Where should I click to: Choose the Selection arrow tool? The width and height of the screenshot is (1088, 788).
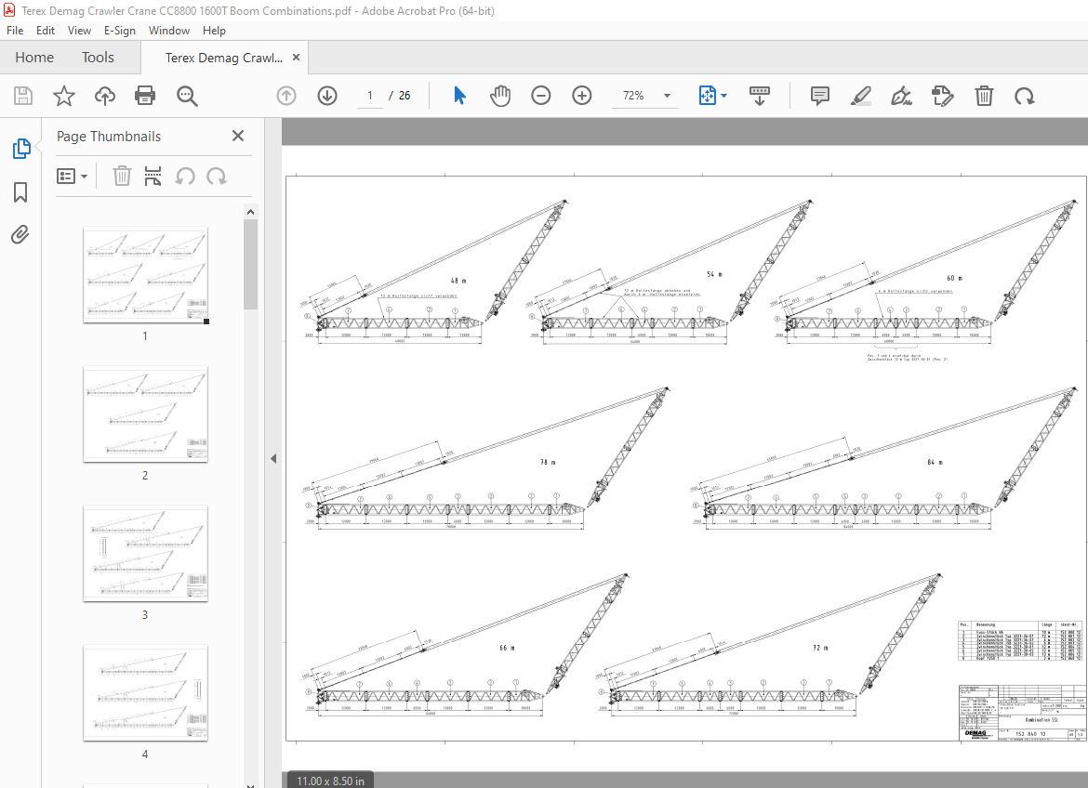tap(459, 96)
